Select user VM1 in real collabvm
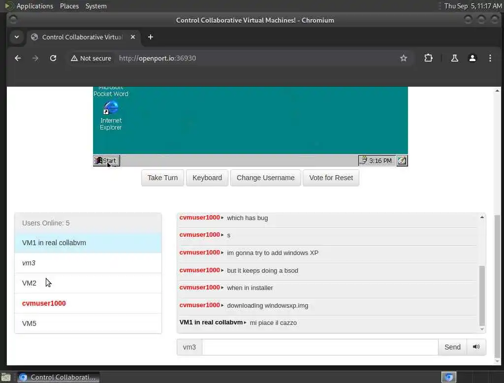The width and height of the screenshot is (504, 383). (x=88, y=243)
